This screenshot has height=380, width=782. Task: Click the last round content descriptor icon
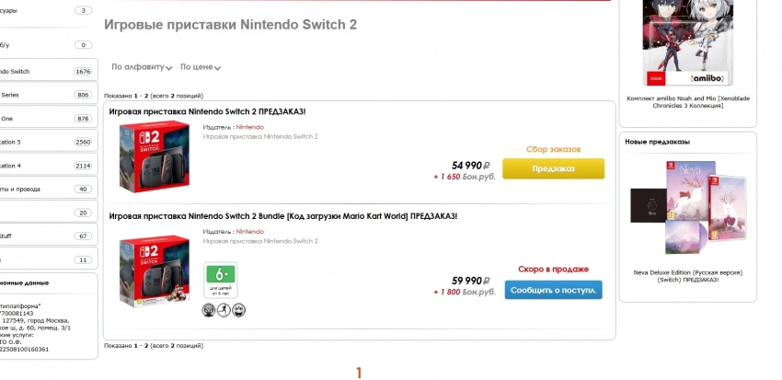(238, 310)
